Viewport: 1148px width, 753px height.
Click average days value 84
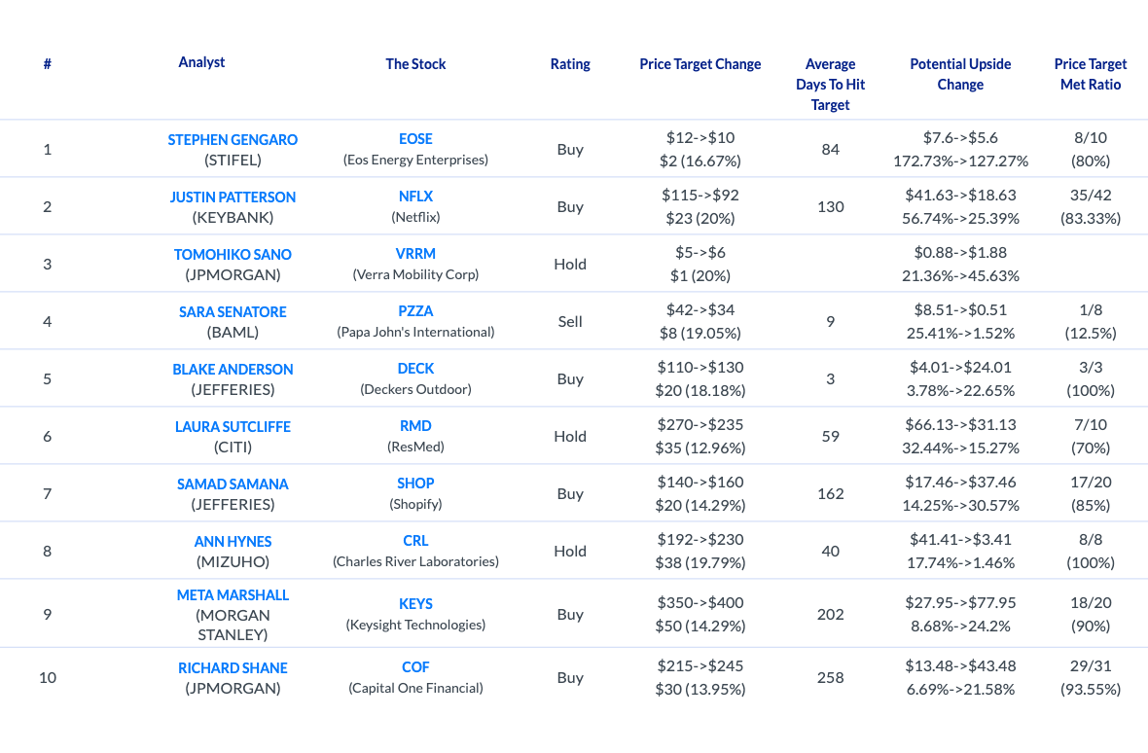(830, 149)
